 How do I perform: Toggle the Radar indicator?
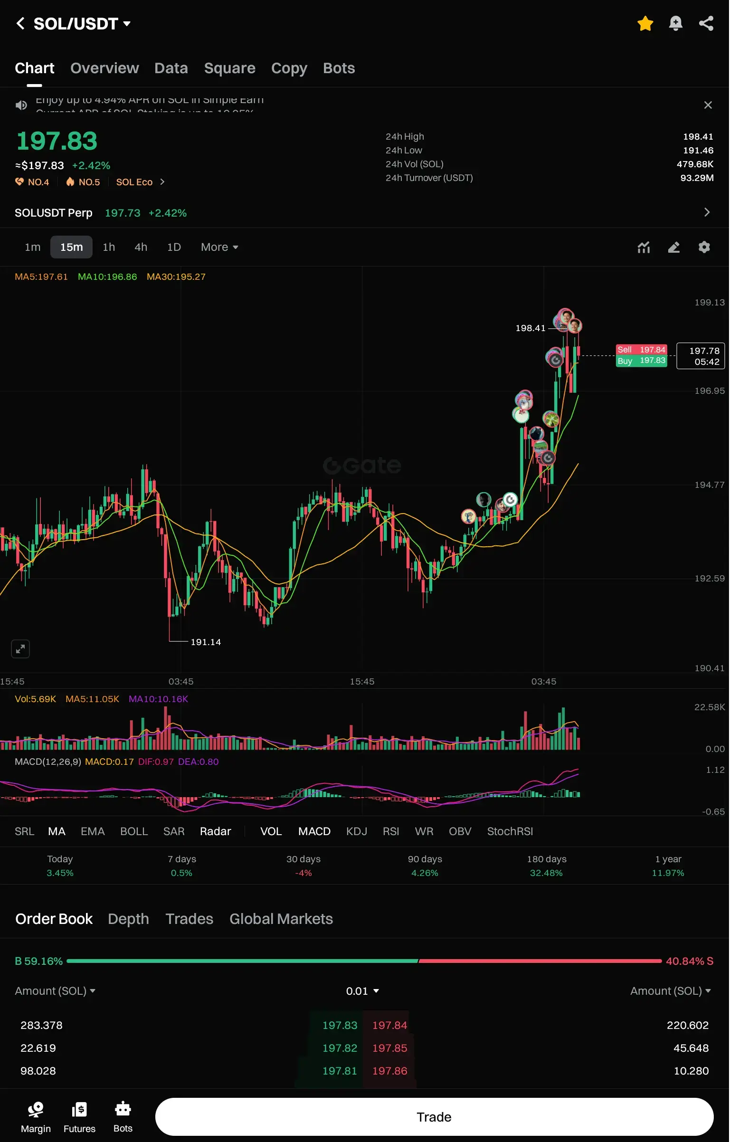[216, 831]
